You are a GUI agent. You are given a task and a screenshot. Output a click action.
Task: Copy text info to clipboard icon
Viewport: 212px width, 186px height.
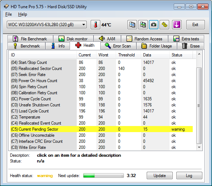click(132, 25)
